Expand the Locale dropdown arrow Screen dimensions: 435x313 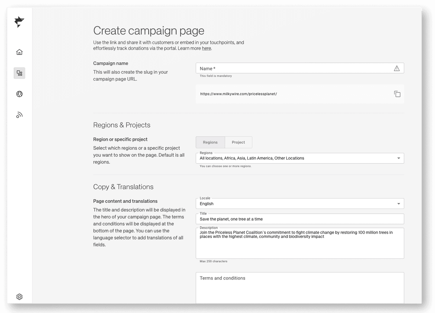[x=399, y=204]
